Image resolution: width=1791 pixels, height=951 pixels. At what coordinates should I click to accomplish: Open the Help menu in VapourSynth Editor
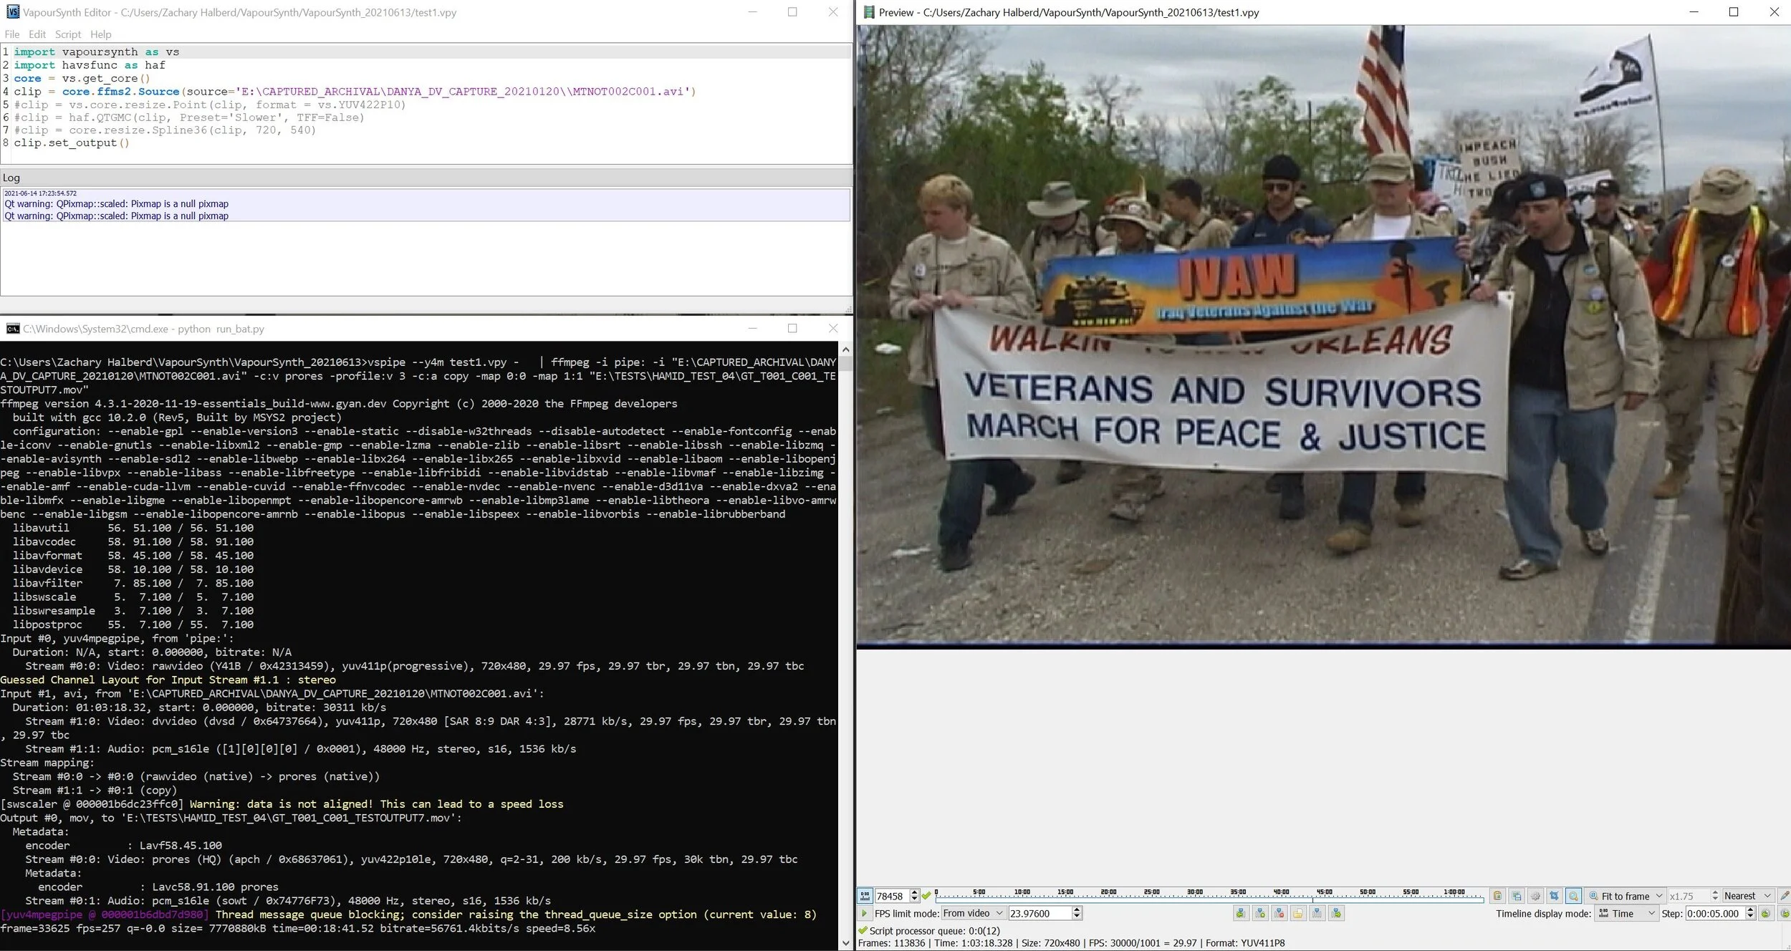click(101, 34)
